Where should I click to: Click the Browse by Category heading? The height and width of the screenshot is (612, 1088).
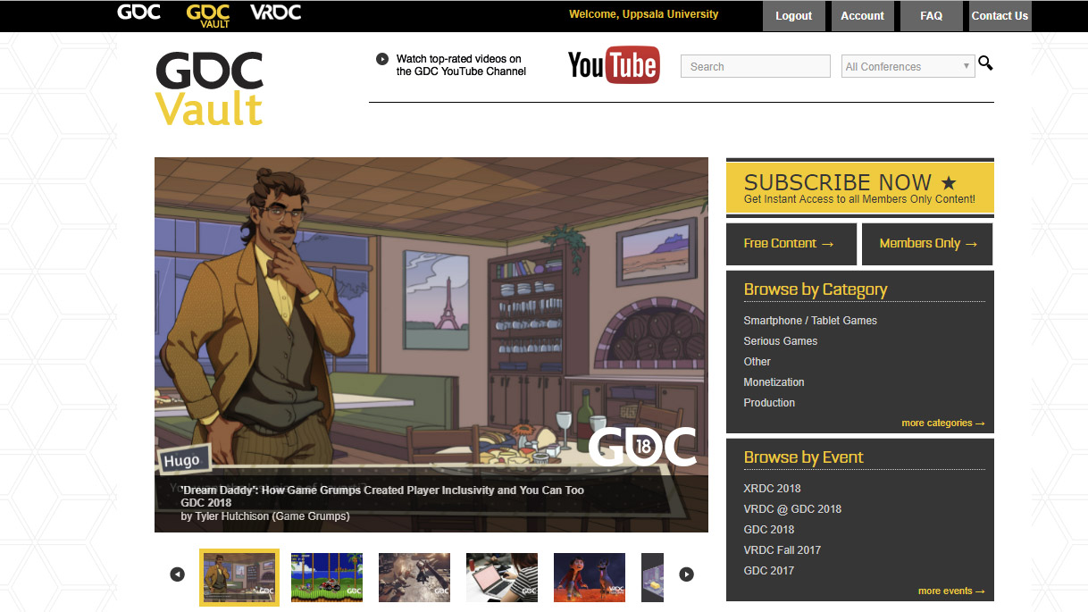pyautogui.click(x=816, y=289)
